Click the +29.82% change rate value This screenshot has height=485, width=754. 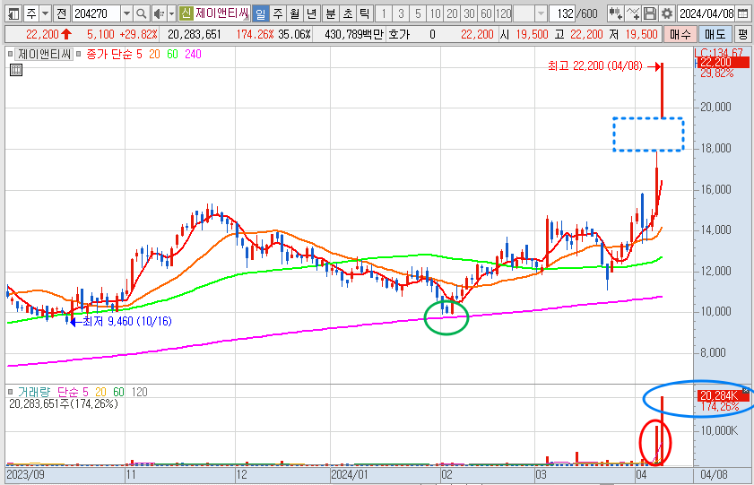click(x=138, y=35)
